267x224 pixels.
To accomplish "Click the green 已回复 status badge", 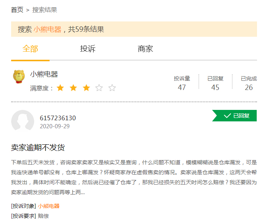I will 234,116.
